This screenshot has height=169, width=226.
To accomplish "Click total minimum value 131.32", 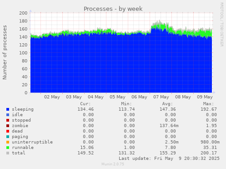I will (x=126, y=153).
